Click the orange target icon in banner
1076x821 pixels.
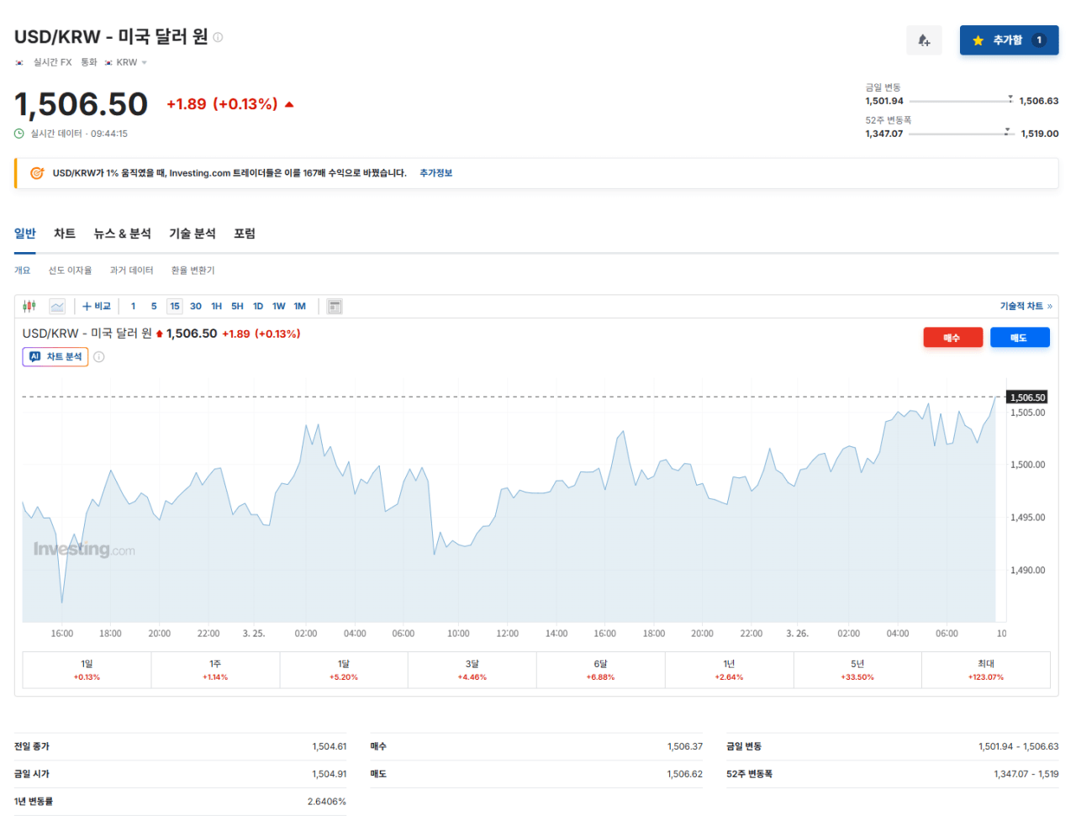37,173
